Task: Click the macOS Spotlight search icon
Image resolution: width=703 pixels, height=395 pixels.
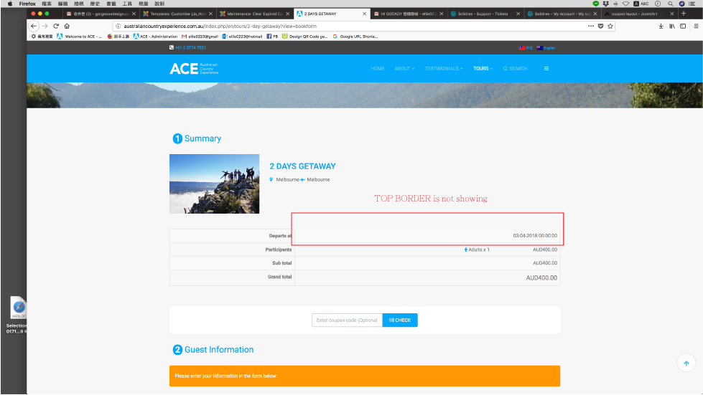Action: [x=670, y=4]
